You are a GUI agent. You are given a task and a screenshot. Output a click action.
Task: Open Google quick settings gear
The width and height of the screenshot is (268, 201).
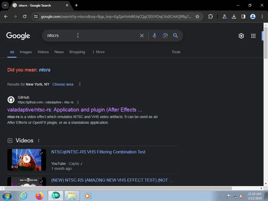click(x=241, y=36)
